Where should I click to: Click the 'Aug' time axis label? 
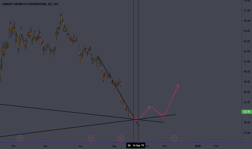pos(114,146)
